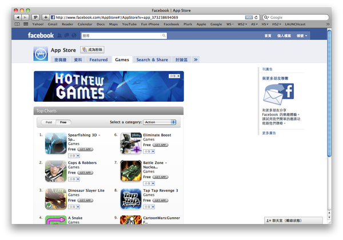The width and height of the screenshot is (343, 240).
Task: Open the Facebook messages icon
Action: point(67,35)
